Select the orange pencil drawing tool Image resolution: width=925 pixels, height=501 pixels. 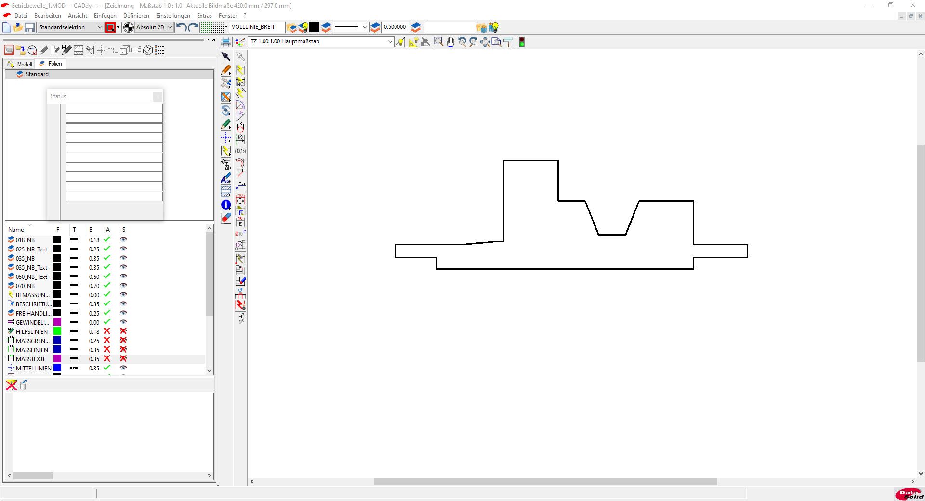pyautogui.click(x=226, y=70)
